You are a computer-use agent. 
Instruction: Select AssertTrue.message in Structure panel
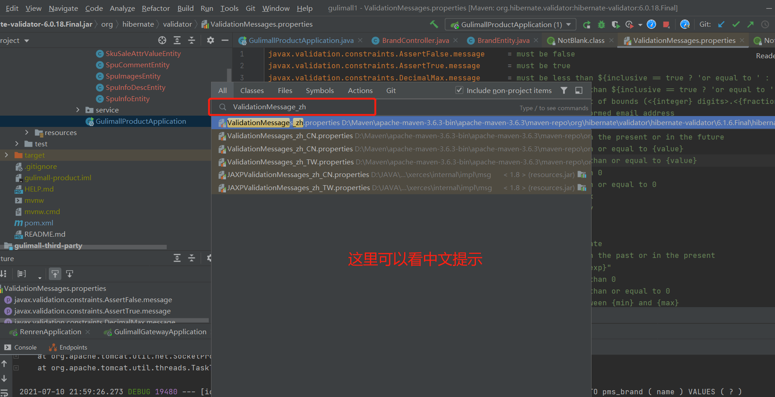click(x=92, y=311)
